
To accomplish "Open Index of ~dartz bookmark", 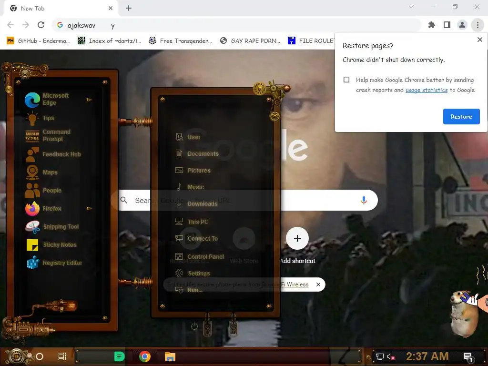I will [x=109, y=41].
